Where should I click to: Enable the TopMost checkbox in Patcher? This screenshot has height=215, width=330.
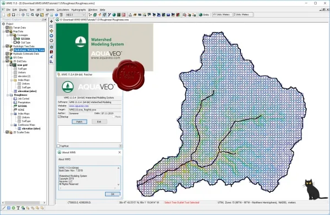[58, 146]
